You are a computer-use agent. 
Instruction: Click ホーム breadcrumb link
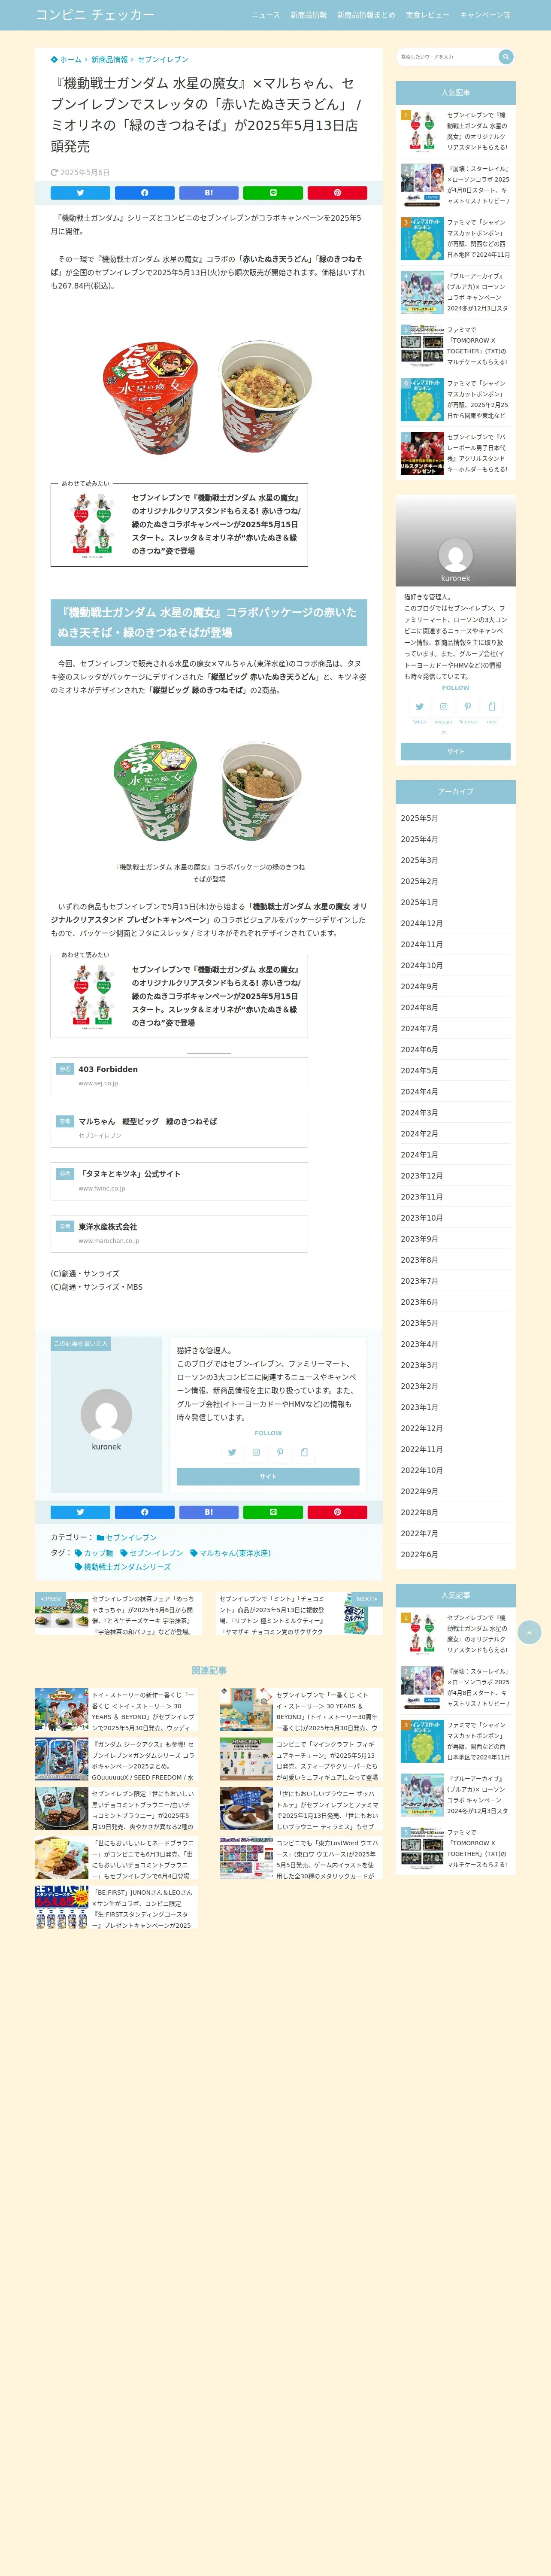pyautogui.click(x=67, y=60)
